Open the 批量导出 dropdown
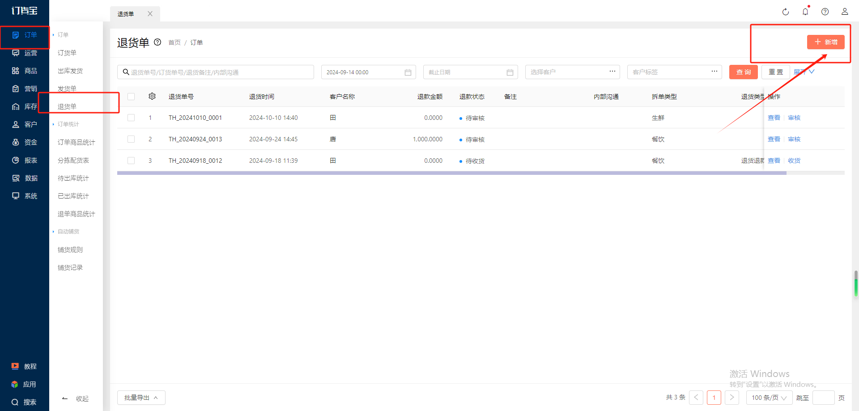859x411 pixels. click(141, 398)
